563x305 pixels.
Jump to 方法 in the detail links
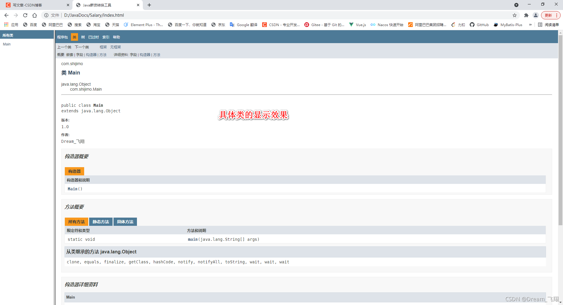157,55
